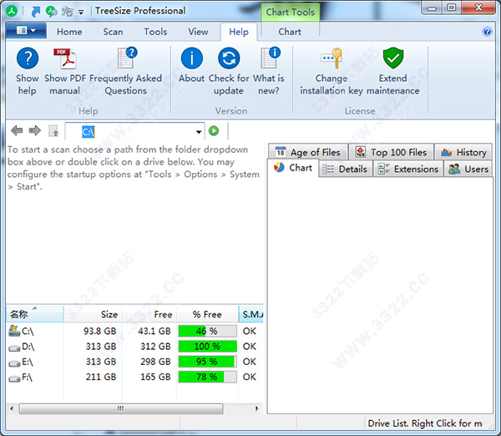Click the green scan quick access icon
The width and height of the screenshot is (501, 436).
(x=51, y=12)
